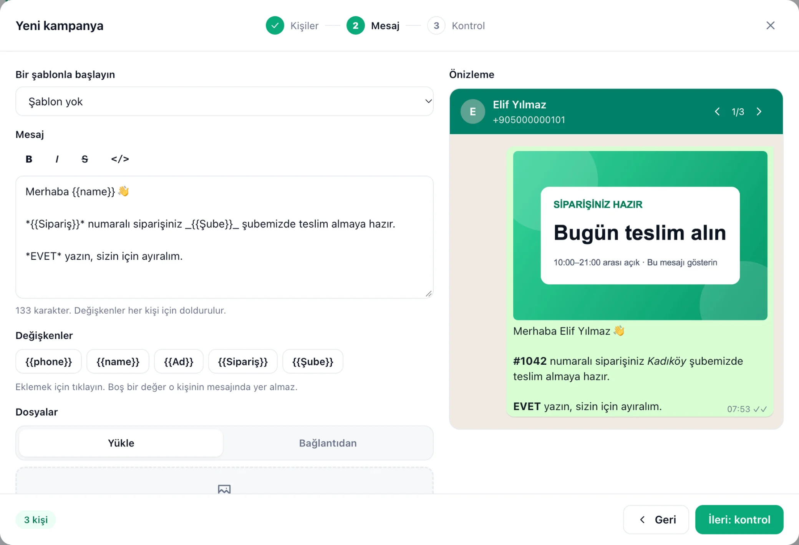Insert the {{phone}} variable
The height and width of the screenshot is (545, 799).
(x=48, y=361)
